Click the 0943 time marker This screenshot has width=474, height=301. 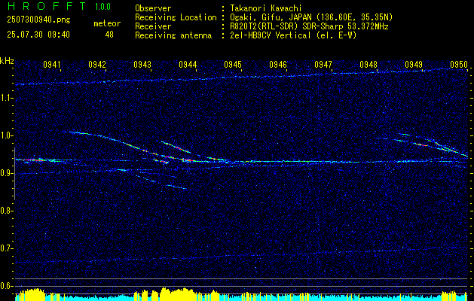point(142,64)
